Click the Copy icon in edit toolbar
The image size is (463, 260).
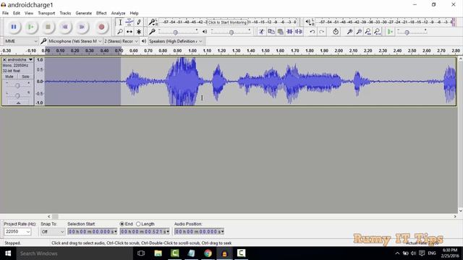(x=271, y=32)
